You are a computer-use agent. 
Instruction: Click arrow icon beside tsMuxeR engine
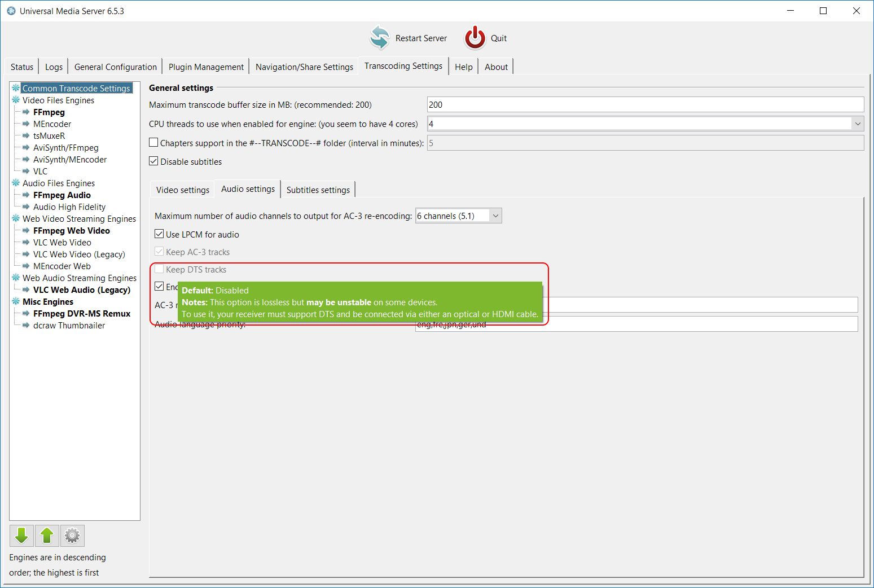point(26,135)
